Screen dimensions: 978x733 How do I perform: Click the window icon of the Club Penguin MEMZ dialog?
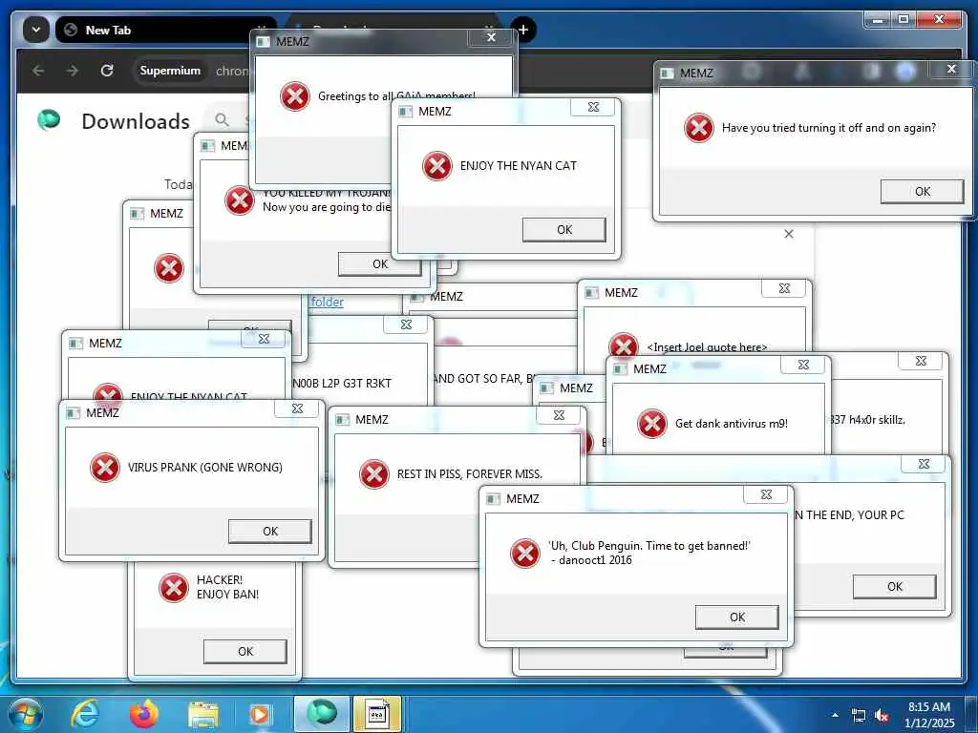[494, 498]
